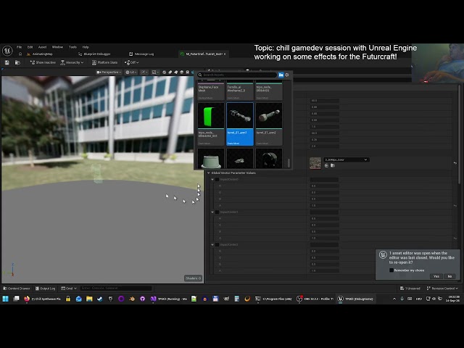Click the ImpactCenter2 color bar
Viewport: 464px width, 348px height.
324,245
